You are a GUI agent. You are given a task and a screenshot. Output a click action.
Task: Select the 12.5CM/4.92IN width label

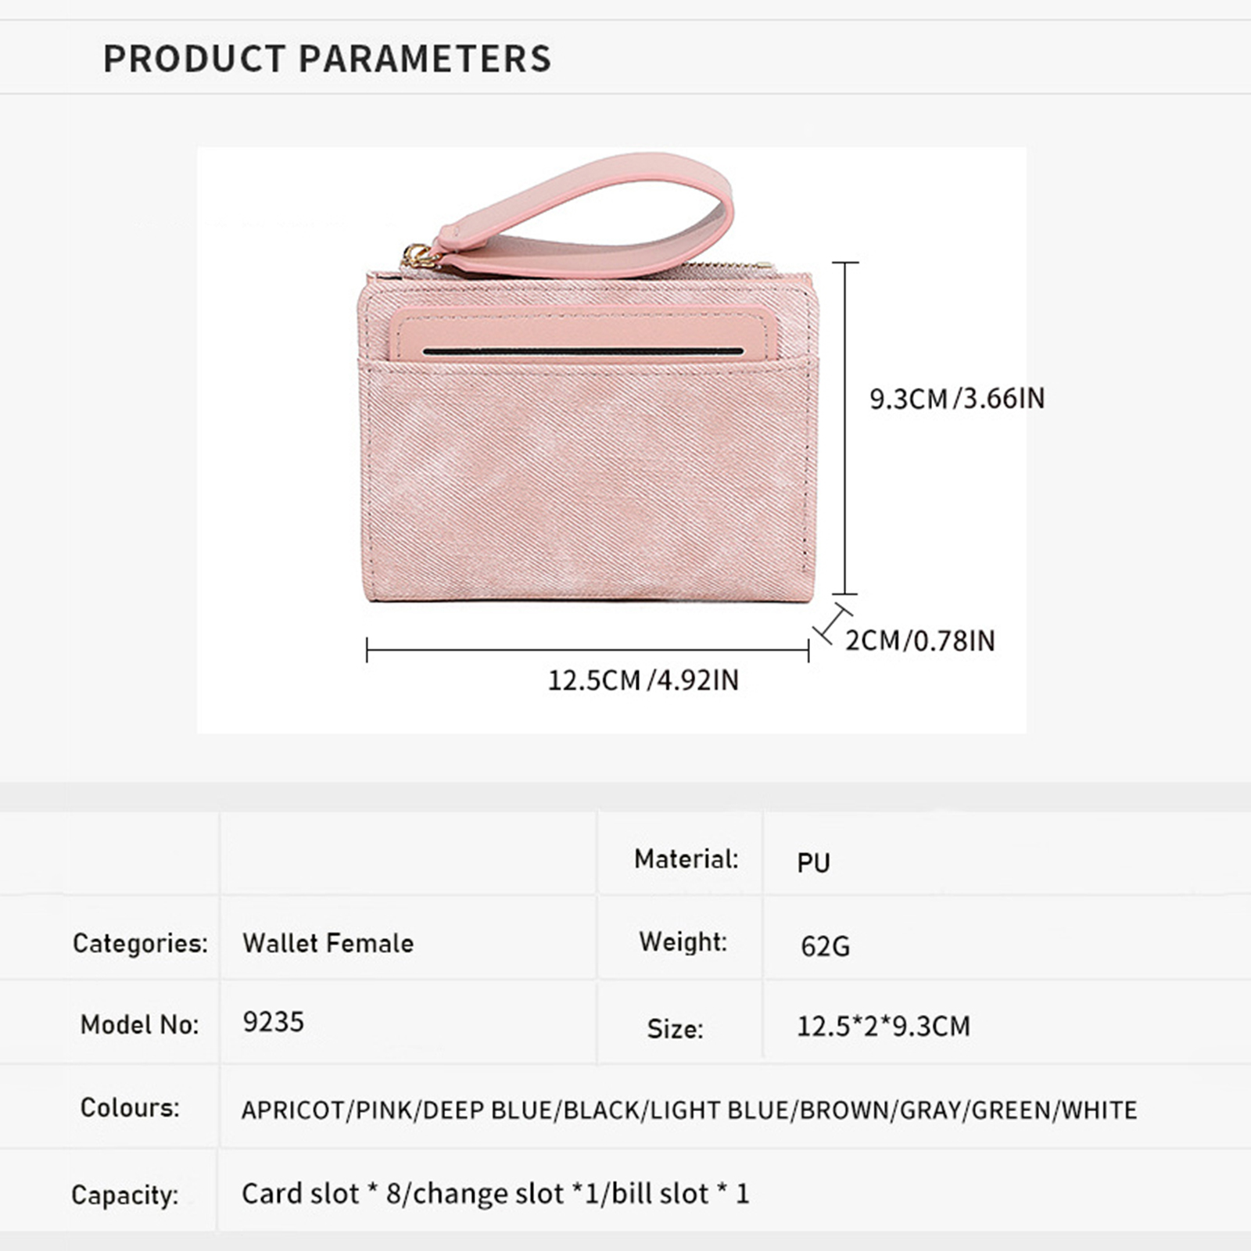(643, 680)
